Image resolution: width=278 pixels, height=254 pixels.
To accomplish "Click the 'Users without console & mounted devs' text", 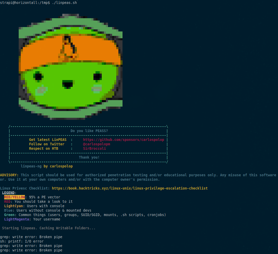I will point(54,211).
